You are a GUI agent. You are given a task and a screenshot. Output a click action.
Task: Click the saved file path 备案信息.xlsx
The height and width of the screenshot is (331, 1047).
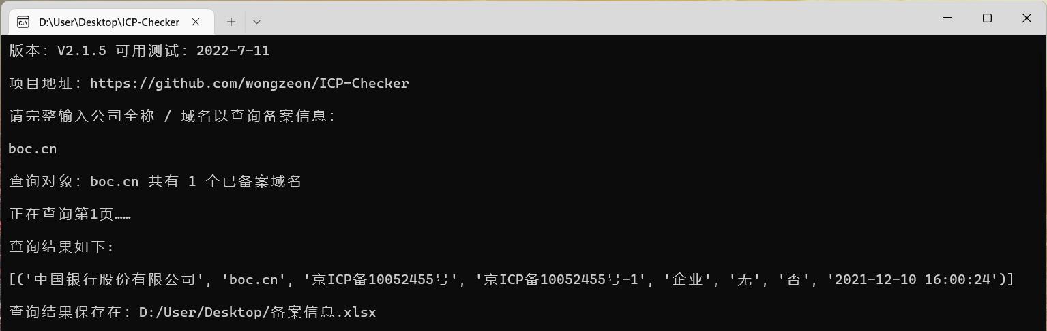[x=323, y=312]
